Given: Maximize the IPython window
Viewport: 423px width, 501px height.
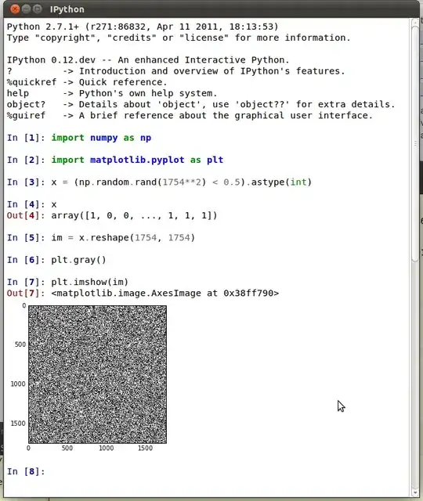Looking at the screenshot, I should [38, 9].
